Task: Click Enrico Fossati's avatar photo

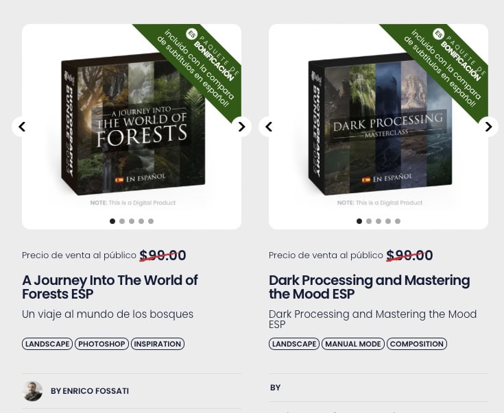Action: (32, 391)
